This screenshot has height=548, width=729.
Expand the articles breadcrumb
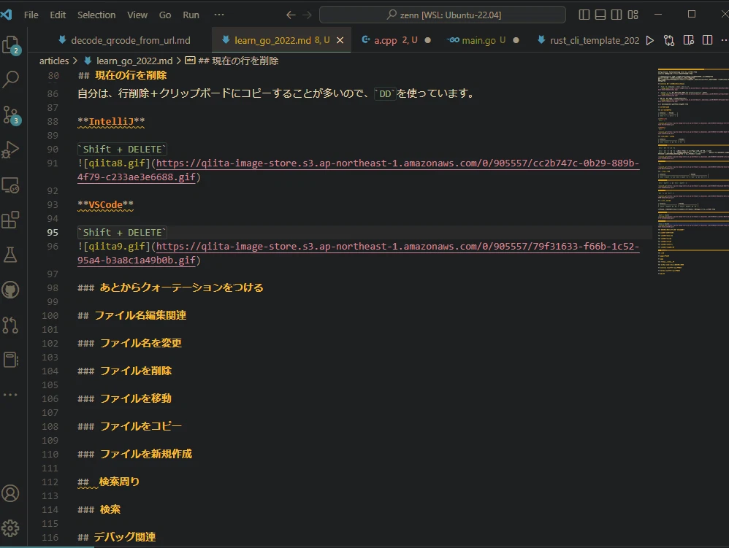[53, 61]
